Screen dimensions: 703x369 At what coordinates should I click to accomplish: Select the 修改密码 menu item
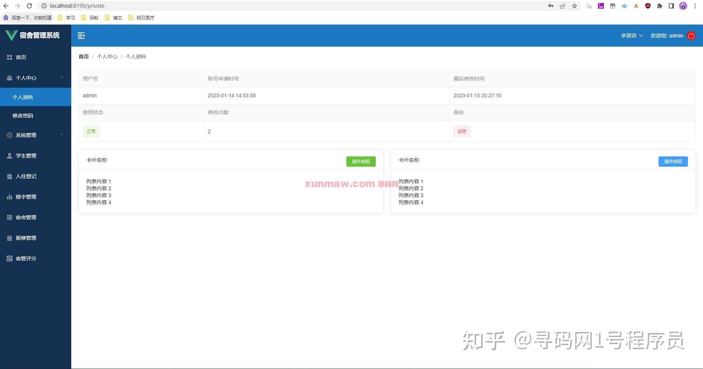(36, 116)
